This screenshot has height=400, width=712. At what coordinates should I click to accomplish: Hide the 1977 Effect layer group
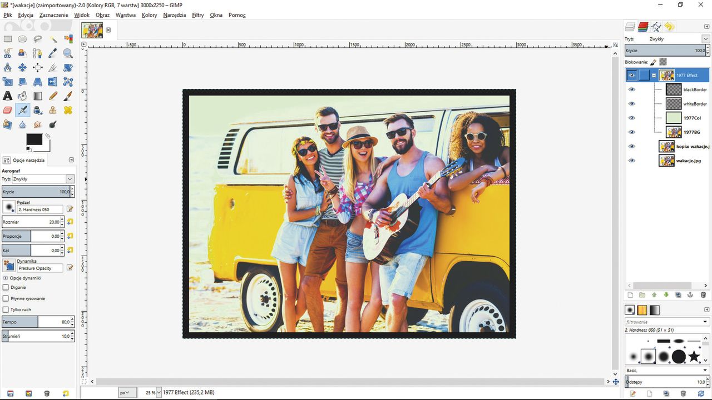click(632, 76)
